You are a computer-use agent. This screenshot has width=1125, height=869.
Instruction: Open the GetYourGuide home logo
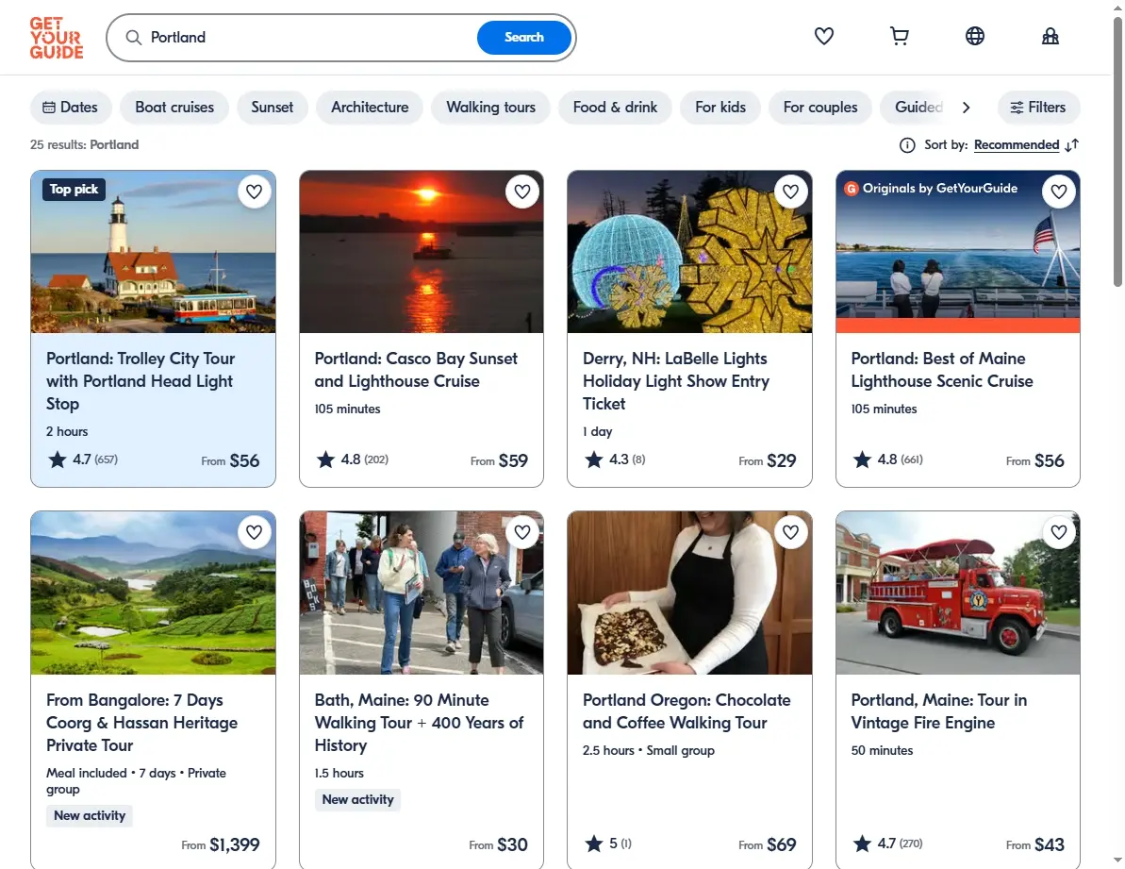click(x=56, y=38)
